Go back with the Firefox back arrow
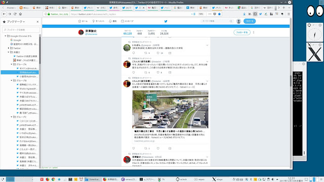324x182 pixels. (x=5, y=14)
